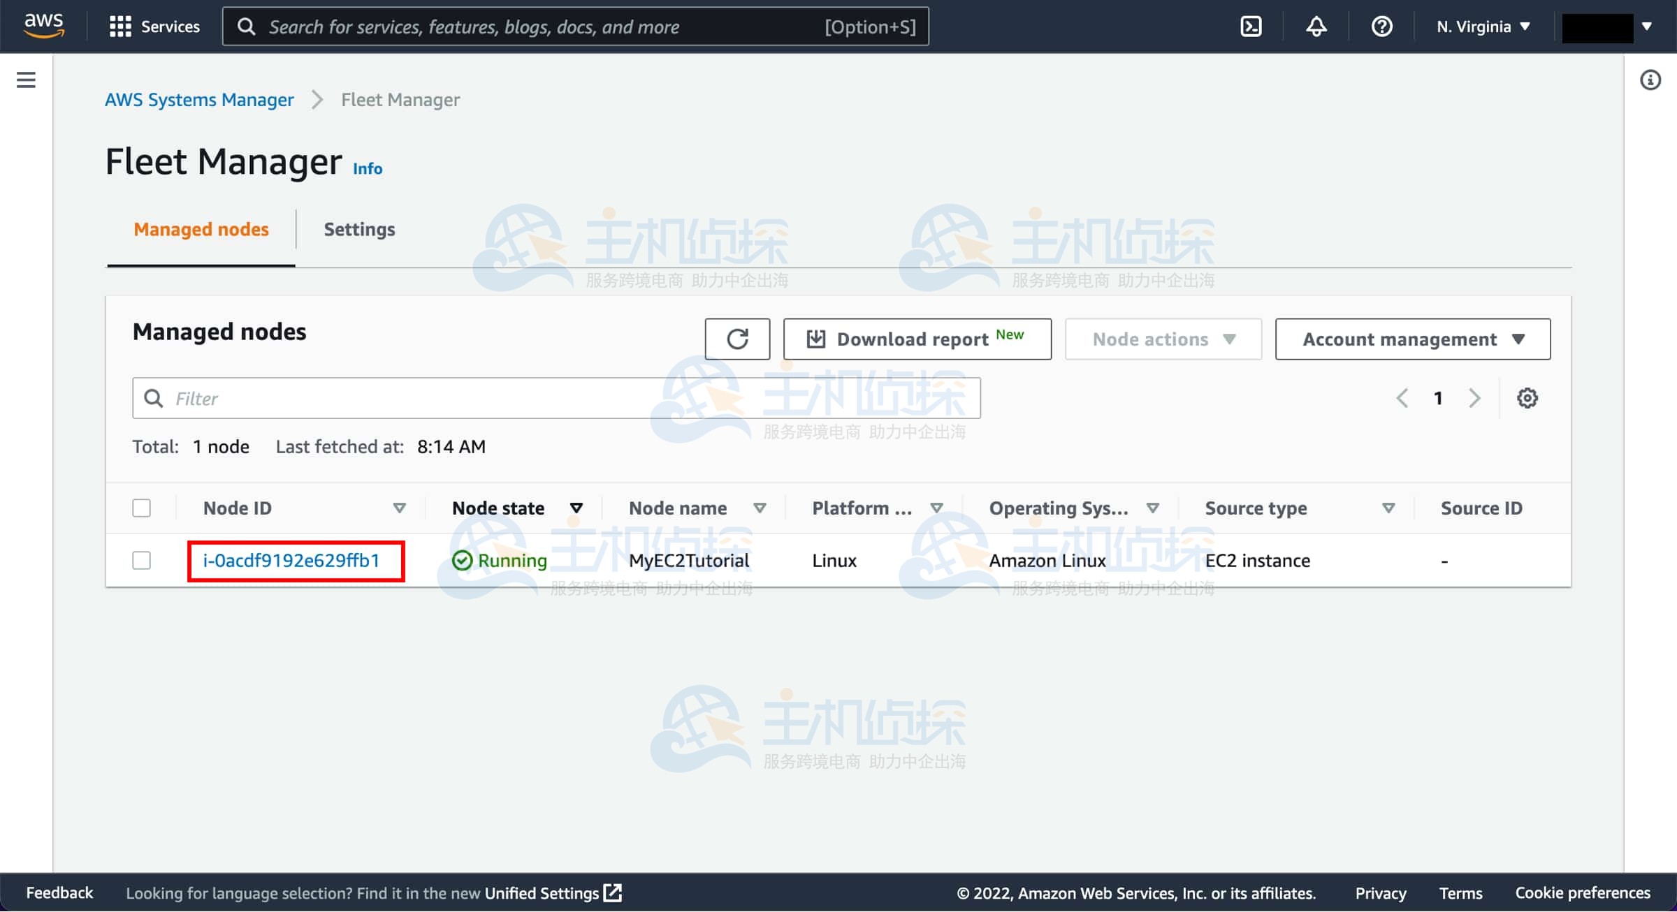Open the CloudShell terminal icon

(x=1250, y=27)
